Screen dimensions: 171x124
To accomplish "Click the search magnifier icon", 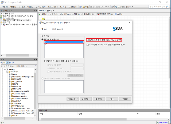I will [x=167, y=7].
